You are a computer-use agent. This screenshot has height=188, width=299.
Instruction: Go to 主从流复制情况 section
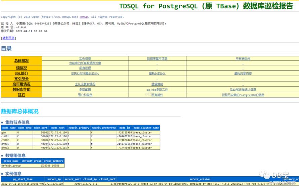pos(85,84)
